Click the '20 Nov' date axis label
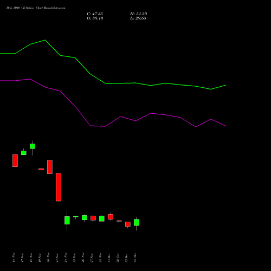Screen dimensions: 271x271 click(x=48, y=257)
